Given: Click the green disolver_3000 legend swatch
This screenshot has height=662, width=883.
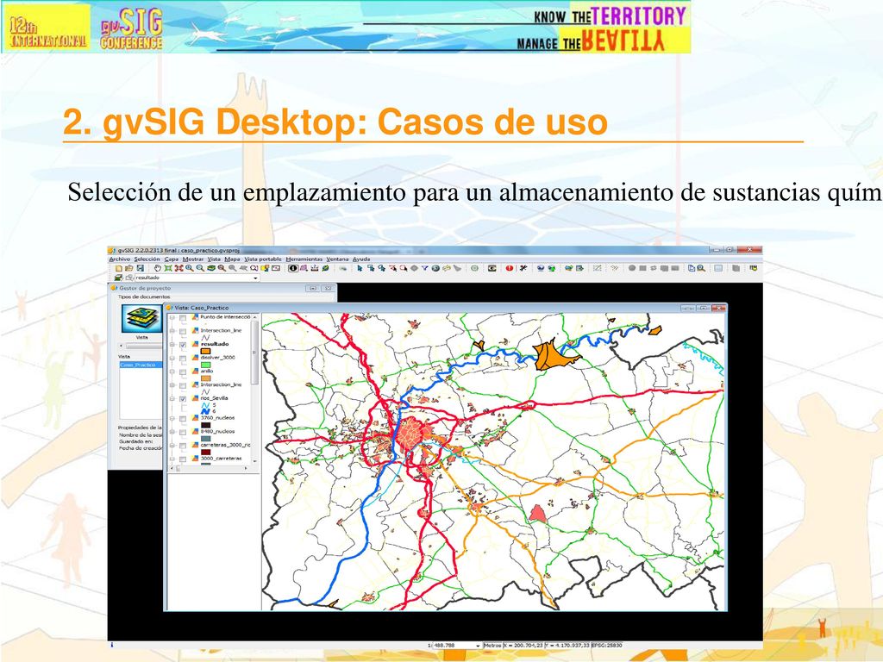Looking at the screenshot, I should point(205,365).
